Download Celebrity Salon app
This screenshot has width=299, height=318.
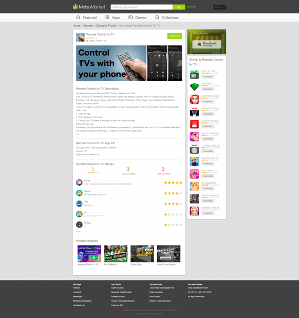point(208,214)
